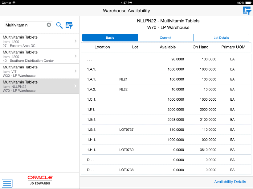
Task: Click the Available column header
Action: pos(168,47)
